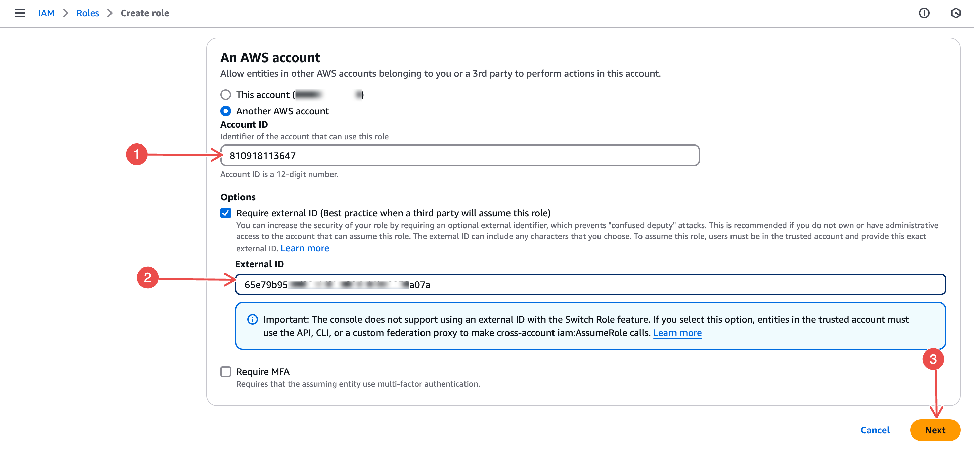Screen dimensions: 974x455
Task: Select the "This account" radio button
Action: click(226, 95)
